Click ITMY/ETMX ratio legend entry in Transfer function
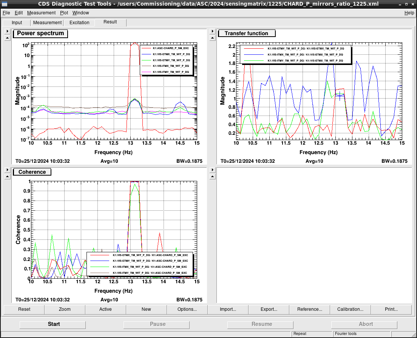Screen dimensions: 417x338 point(294,61)
